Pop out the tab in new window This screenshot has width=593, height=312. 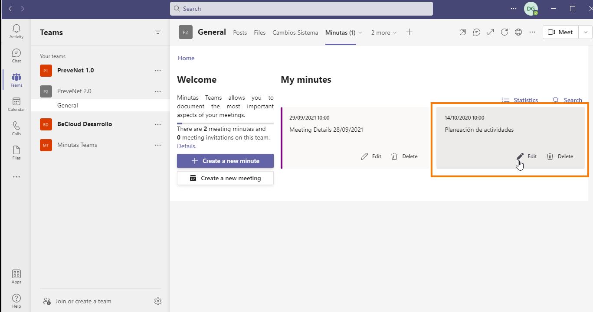click(463, 32)
